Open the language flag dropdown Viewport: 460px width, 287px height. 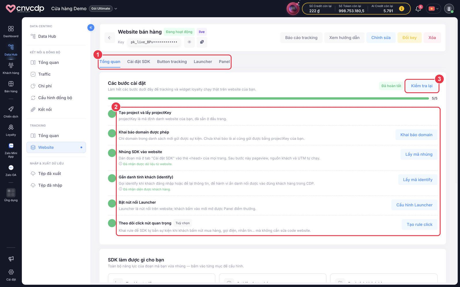(434, 9)
